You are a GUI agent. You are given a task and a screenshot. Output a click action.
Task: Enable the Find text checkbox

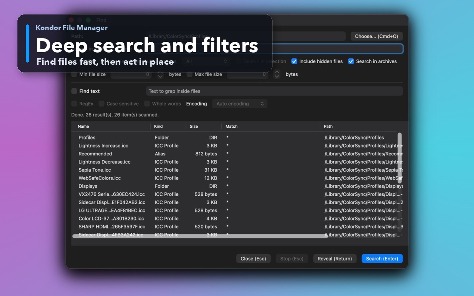click(74, 91)
